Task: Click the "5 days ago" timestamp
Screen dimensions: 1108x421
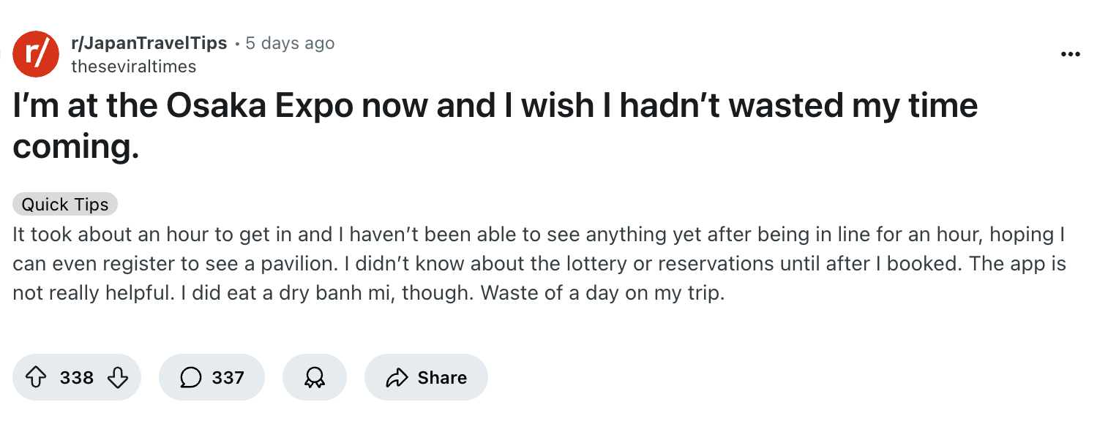Action: pos(290,43)
